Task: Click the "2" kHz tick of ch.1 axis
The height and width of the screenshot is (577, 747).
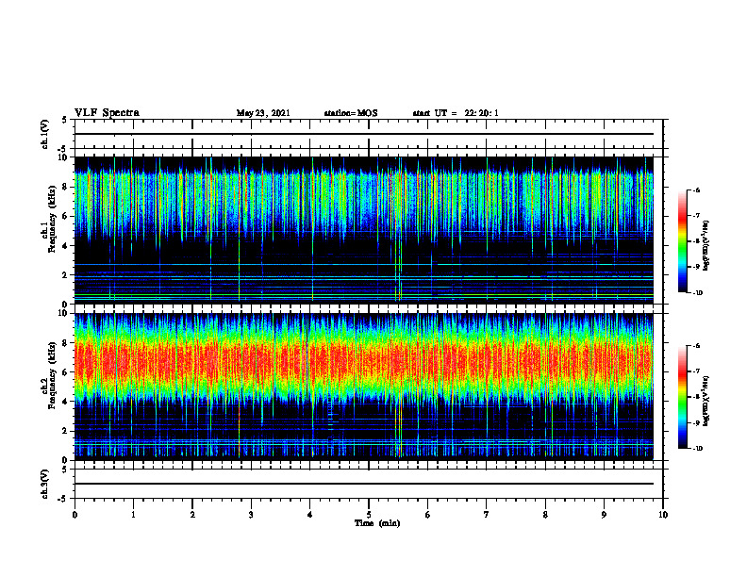Action: pyautogui.click(x=66, y=274)
